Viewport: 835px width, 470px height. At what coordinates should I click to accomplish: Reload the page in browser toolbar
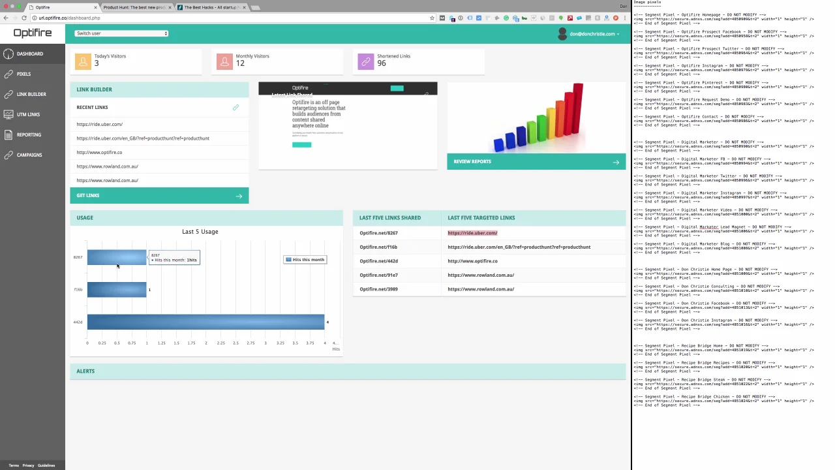pyautogui.click(x=24, y=18)
